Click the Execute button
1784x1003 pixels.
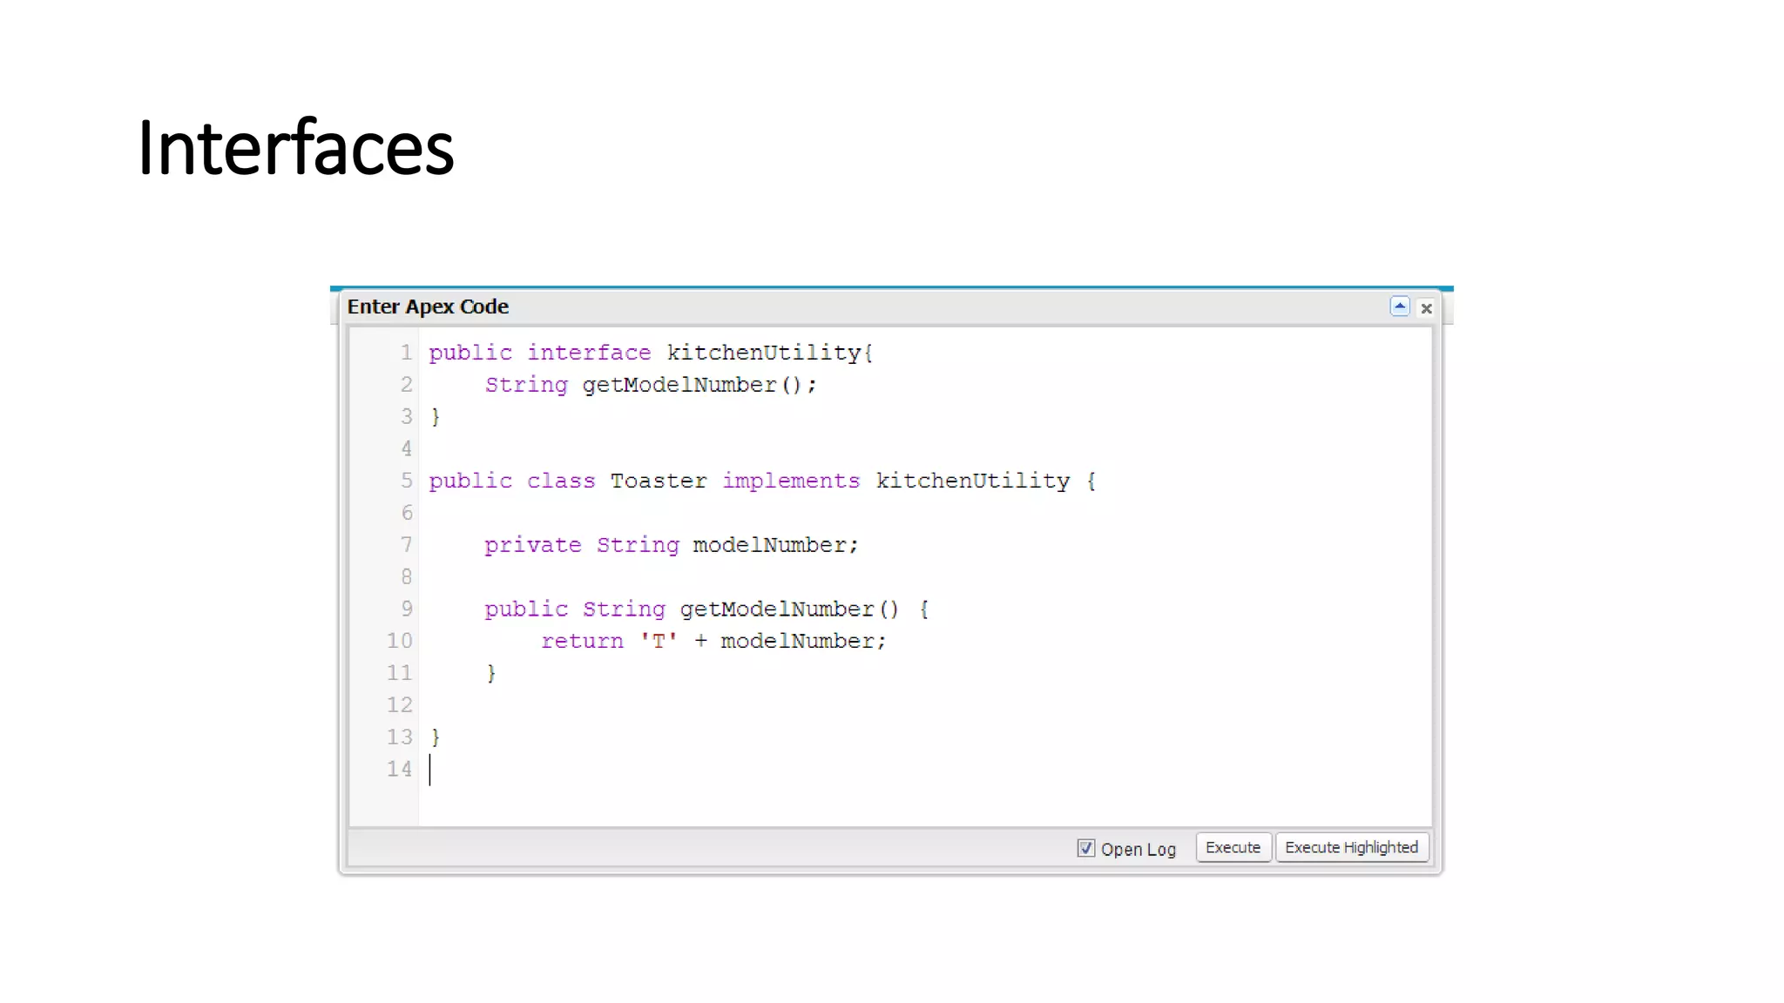click(1233, 847)
